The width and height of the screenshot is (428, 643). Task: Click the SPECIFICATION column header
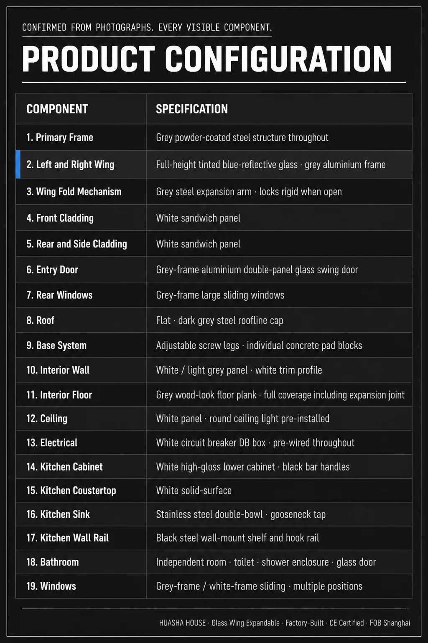pyautogui.click(x=192, y=109)
